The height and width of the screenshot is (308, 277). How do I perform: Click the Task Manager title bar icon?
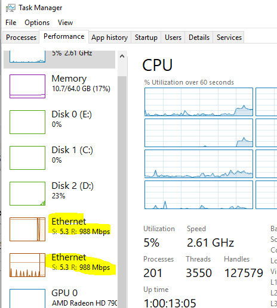[x=10, y=8]
